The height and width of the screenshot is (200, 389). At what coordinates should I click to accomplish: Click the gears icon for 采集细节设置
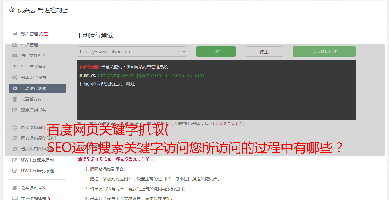[15, 77]
